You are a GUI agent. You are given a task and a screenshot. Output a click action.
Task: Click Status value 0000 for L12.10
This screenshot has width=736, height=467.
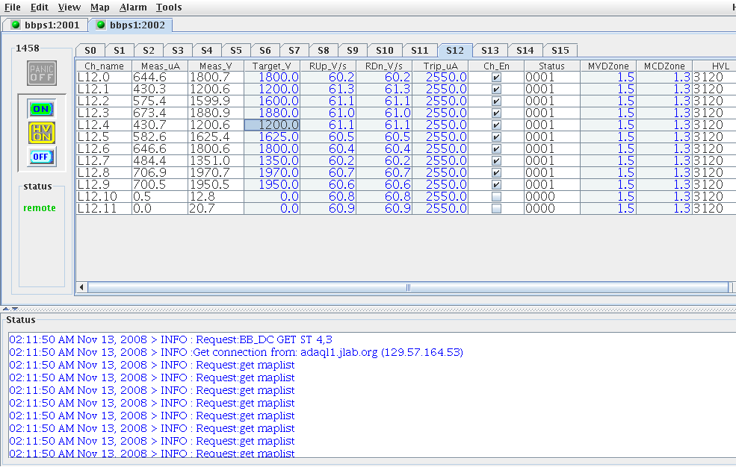pos(552,197)
